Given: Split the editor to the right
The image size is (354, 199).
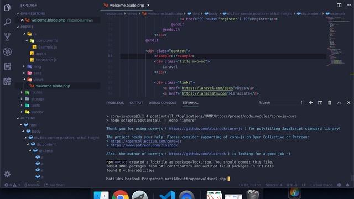Looking at the screenshot, I should coord(339,5).
